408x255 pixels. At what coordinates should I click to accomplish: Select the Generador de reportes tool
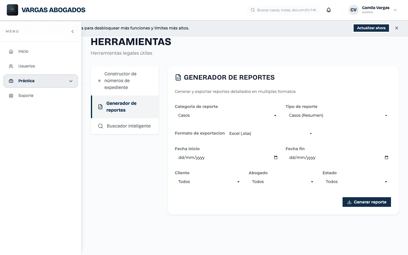(x=125, y=107)
